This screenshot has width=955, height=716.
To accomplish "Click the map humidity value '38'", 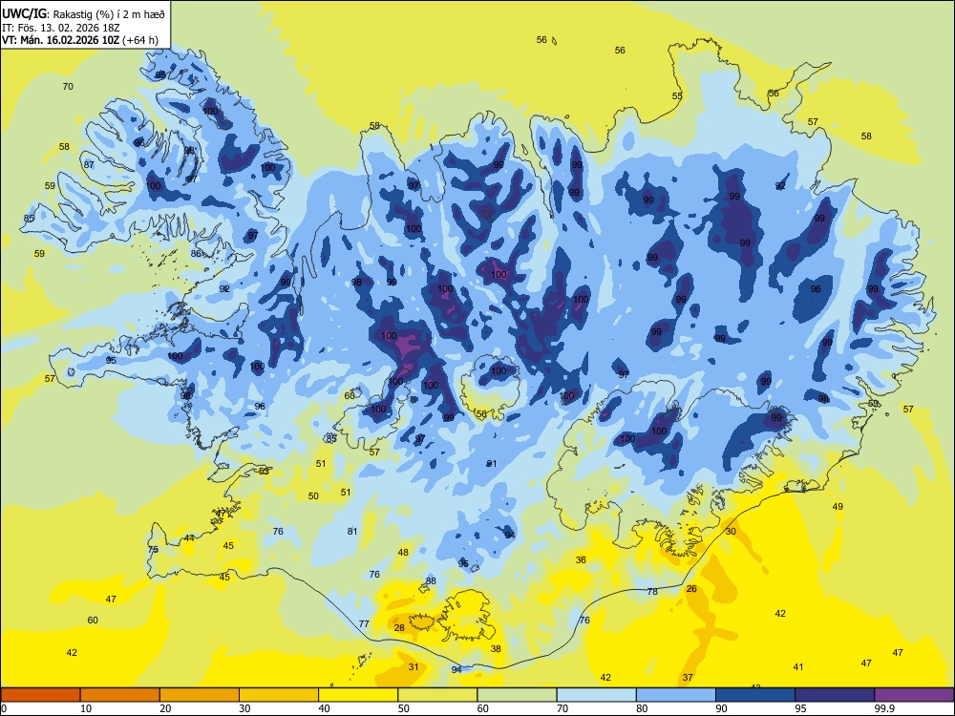I will click(496, 648).
